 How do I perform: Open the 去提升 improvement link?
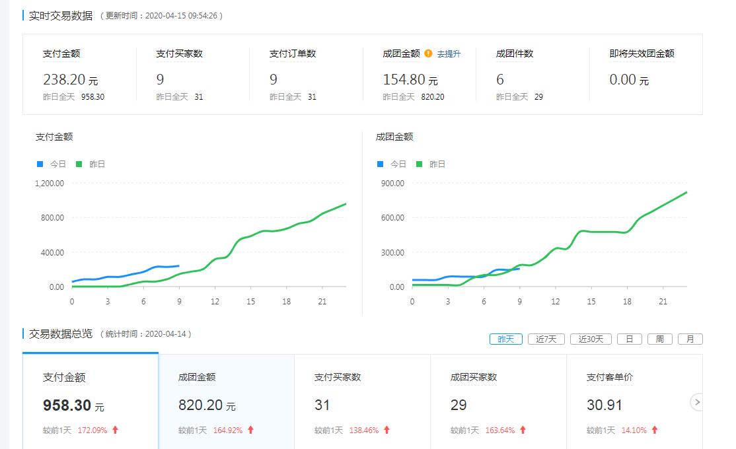click(449, 53)
